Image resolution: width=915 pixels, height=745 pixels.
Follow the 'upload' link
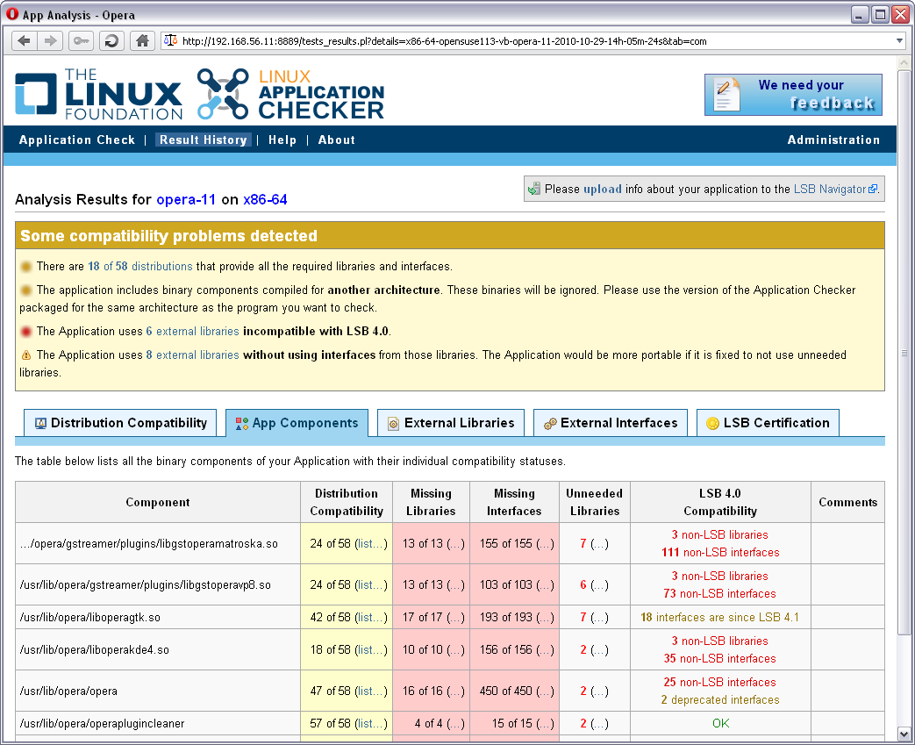pos(602,190)
